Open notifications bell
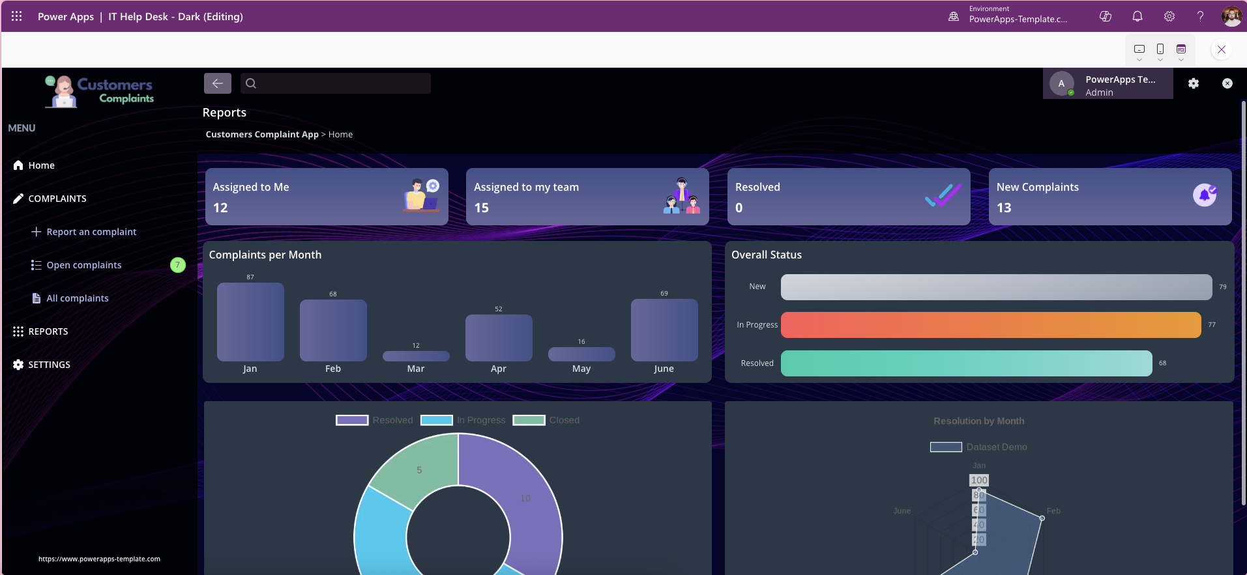This screenshot has height=575, width=1247. [1137, 16]
